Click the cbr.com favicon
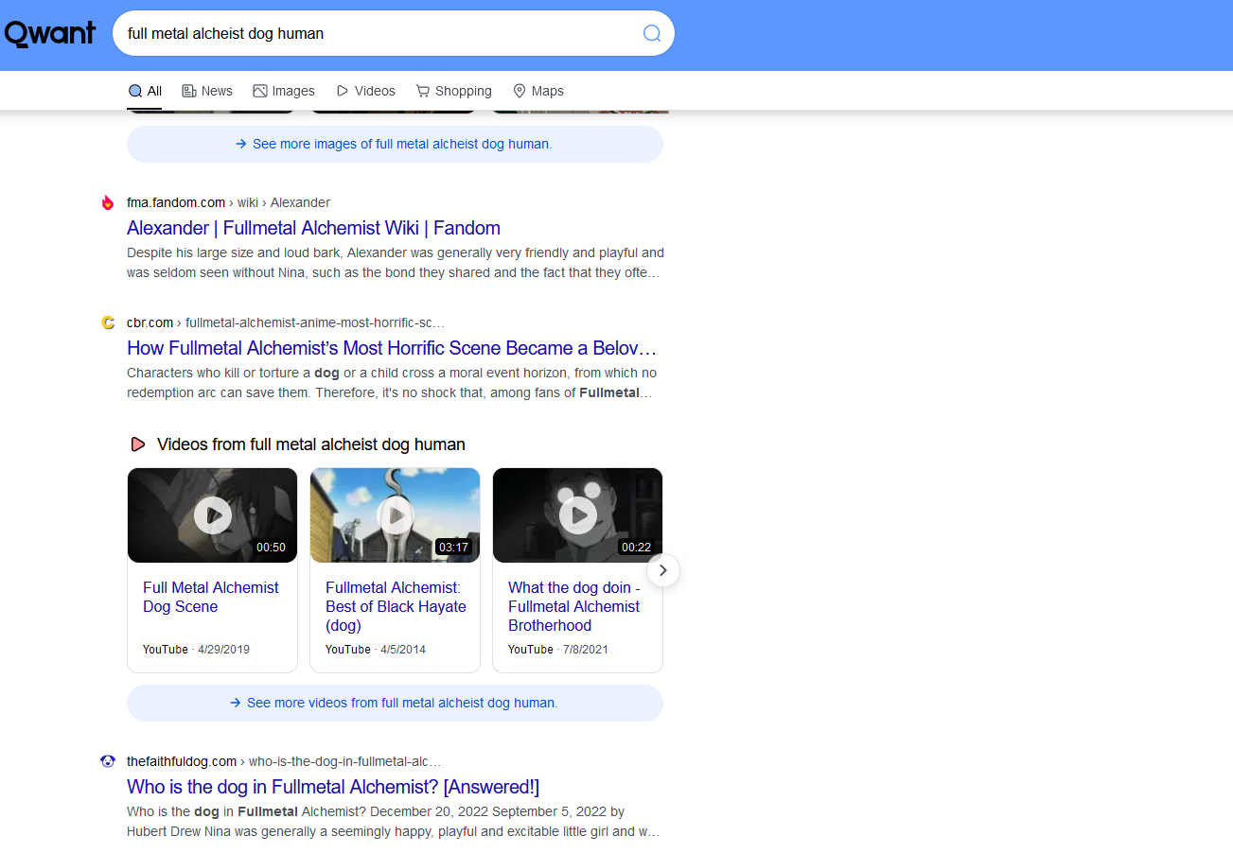The image size is (1233, 853). [x=108, y=322]
